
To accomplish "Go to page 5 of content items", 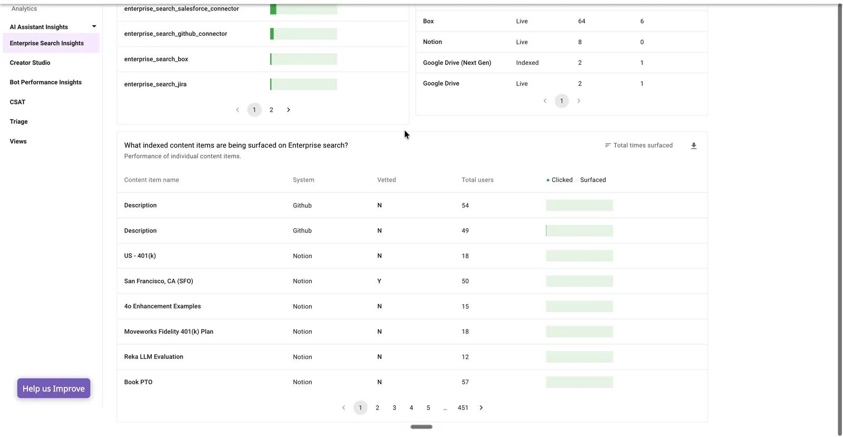I will pyautogui.click(x=428, y=407).
